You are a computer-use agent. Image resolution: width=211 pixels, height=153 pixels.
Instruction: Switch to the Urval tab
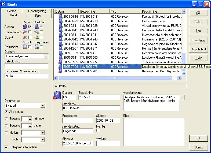[x=13, y=15]
